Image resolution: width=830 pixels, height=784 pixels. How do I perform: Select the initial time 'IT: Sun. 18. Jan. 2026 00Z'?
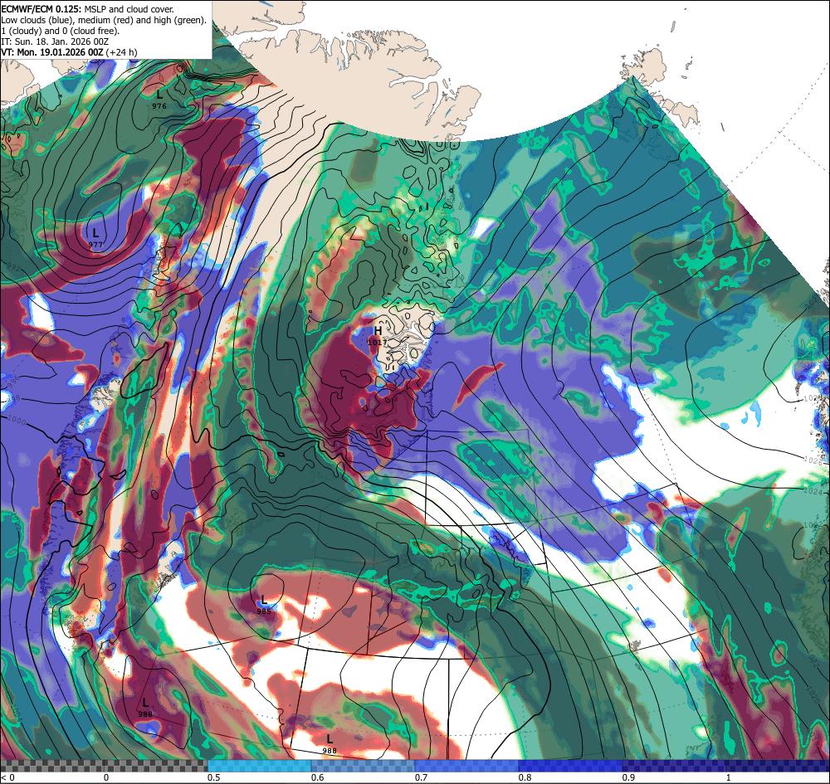coord(55,41)
